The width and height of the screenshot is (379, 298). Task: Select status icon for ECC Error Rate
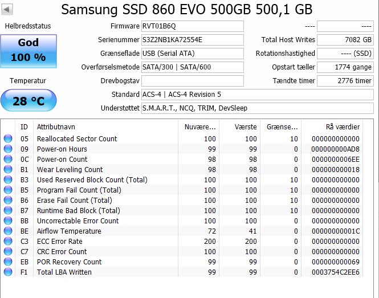click(x=8, y=241)
